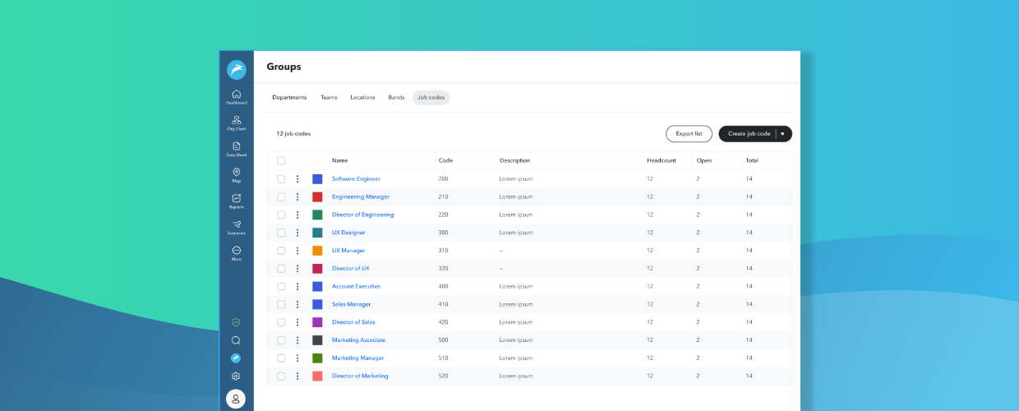Open the Marketing Manager job code link
Viewport: 1019px width, 411px height.
tap(357, 358)
